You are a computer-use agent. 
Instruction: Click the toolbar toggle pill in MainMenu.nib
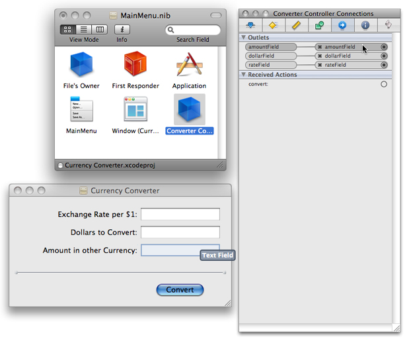tap(216, 15)
